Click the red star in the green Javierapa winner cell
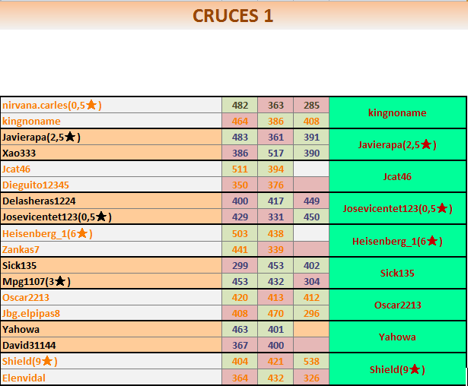Image resolution: width=468 pixels, height=386 pixels. (427, 144)
